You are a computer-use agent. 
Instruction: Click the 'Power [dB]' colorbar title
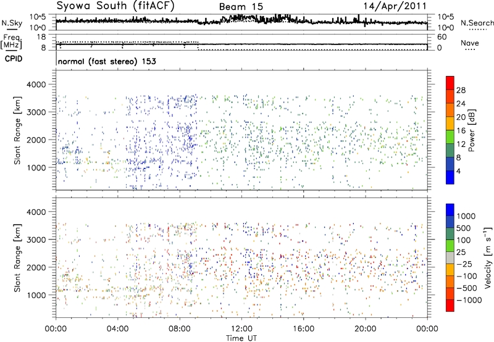[472, 130]
